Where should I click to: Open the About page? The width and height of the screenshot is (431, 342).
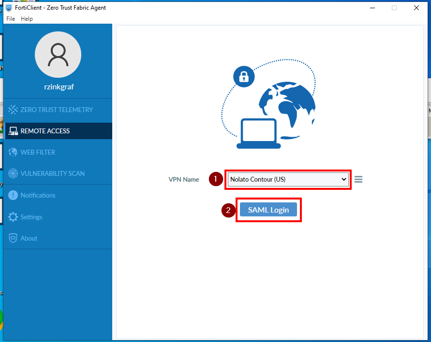coord(58,238)
